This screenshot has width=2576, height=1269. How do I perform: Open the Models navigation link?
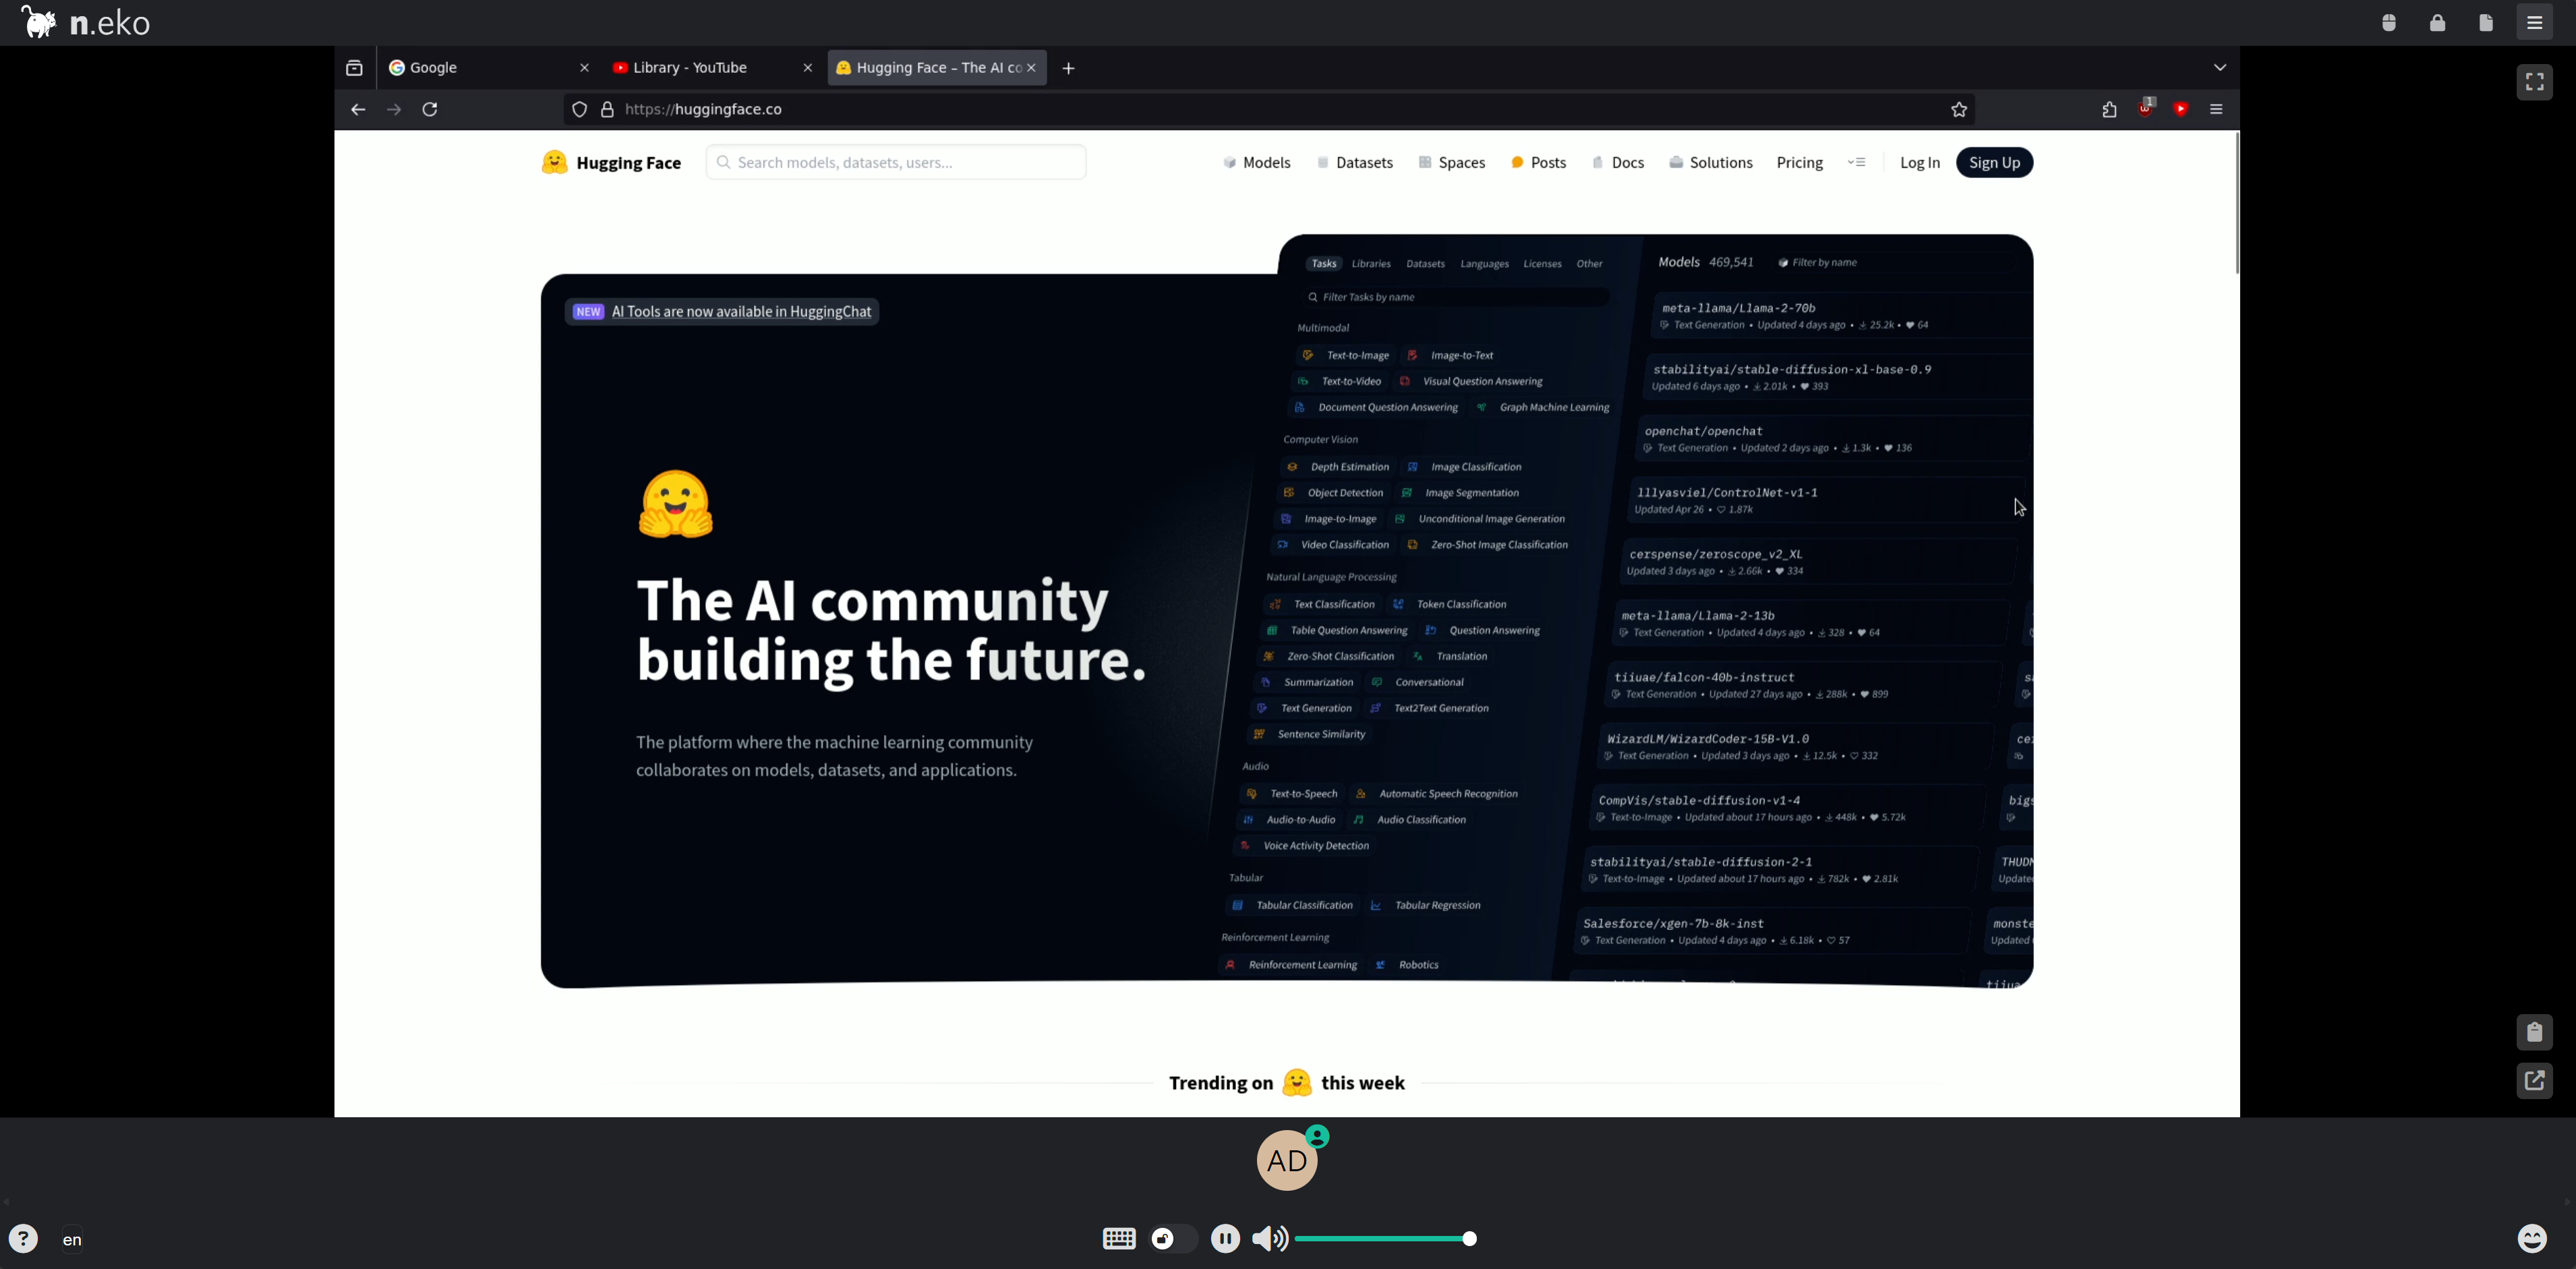point(1257,163)
